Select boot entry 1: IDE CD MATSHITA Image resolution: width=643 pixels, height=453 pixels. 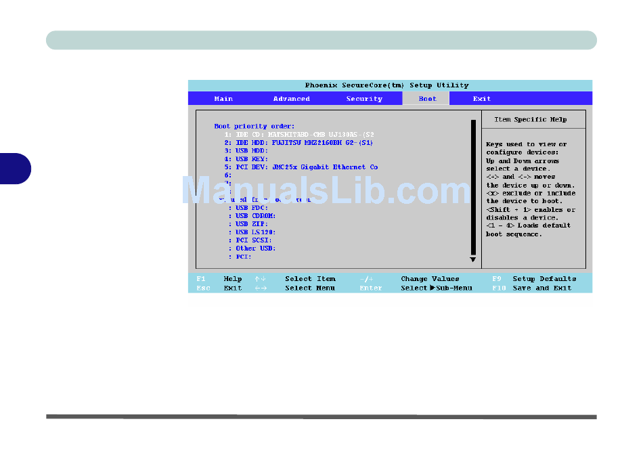299,135
